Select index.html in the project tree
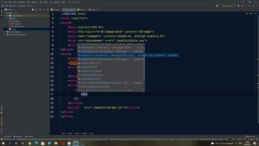This screenshot has width=259, height=146. 15,21
